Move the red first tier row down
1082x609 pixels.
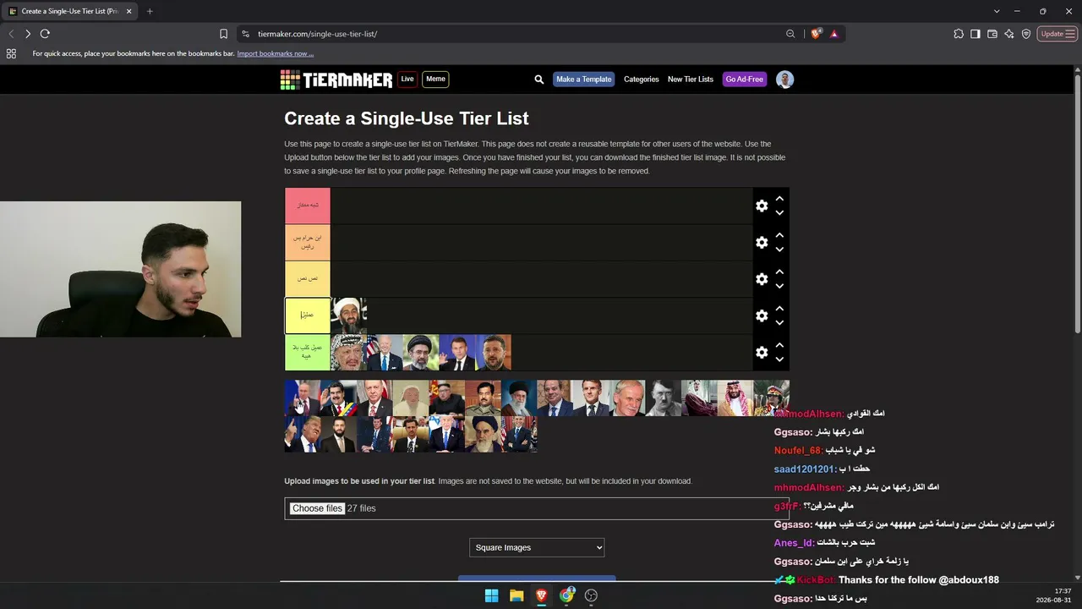pyautogui.click(x=779, y=213)
